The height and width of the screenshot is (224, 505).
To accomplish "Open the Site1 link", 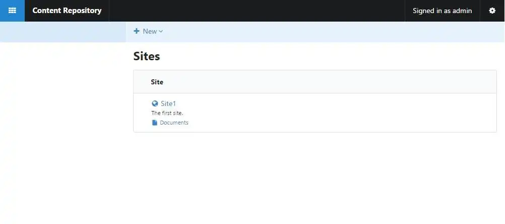I will (168, 103).
